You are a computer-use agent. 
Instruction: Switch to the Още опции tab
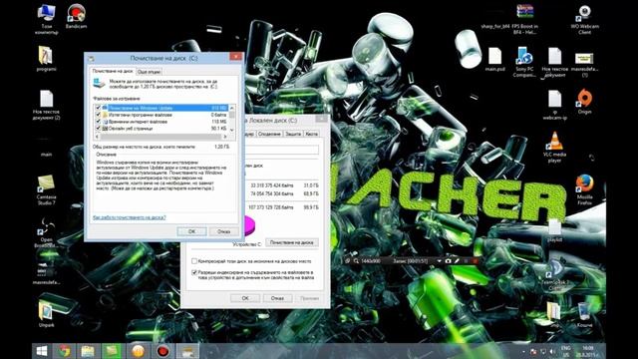coord(149,72)
